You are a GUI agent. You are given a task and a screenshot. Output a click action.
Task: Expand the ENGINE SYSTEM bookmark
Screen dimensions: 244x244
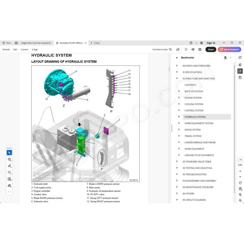click(179, 98)
